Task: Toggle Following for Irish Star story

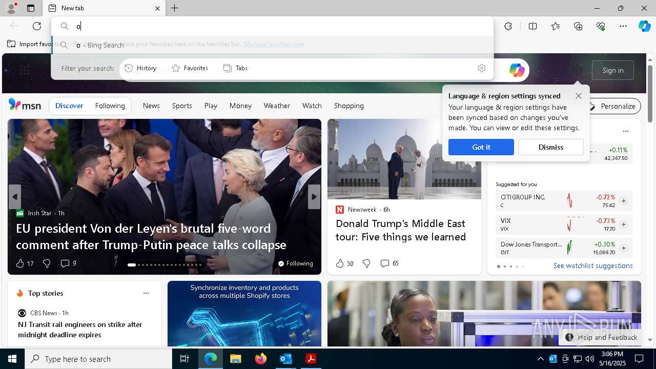Action: click(x=295, y=263)
